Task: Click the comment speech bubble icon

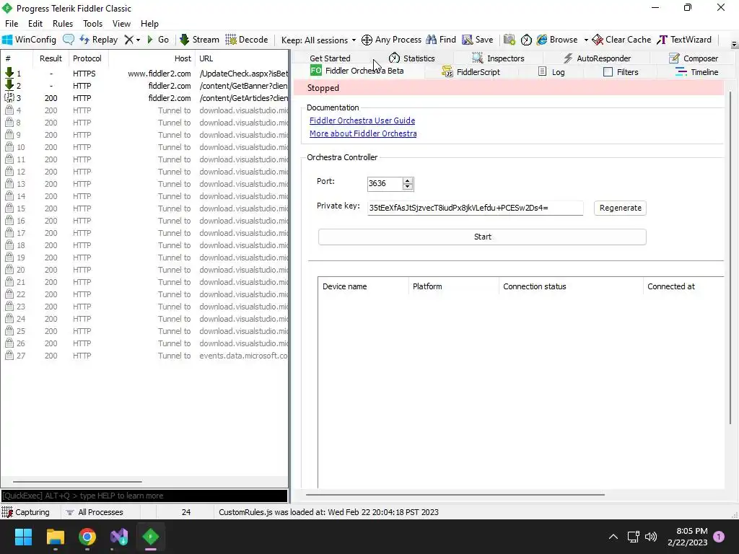Action: point(69,40)
